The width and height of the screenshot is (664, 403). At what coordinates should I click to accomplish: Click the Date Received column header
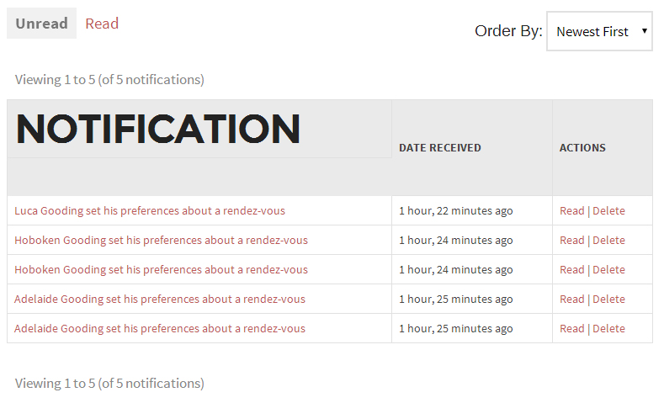[439, 148]
